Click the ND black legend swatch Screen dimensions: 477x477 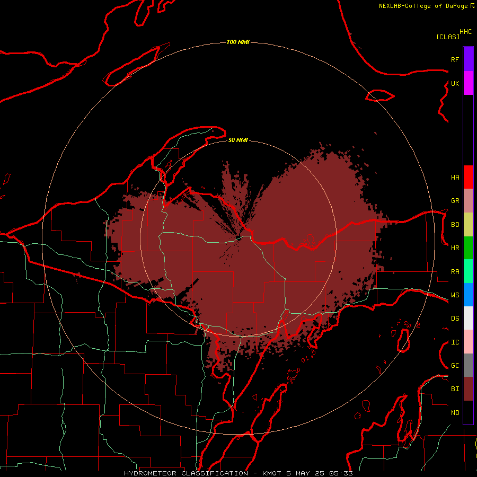click(x=468, y=412)
